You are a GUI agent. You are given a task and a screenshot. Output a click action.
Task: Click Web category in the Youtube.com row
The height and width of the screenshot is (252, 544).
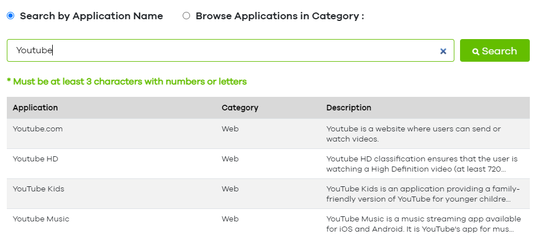pyautogui.click(x=230, y=129)
